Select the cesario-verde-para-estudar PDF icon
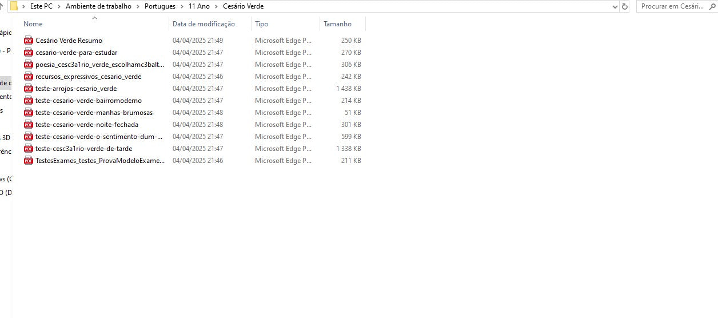 click(29, 53)
